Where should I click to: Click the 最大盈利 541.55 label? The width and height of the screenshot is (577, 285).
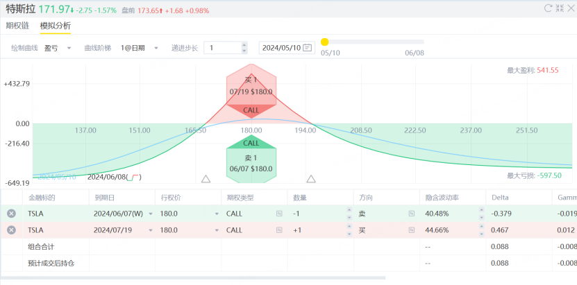click(533, 70)
